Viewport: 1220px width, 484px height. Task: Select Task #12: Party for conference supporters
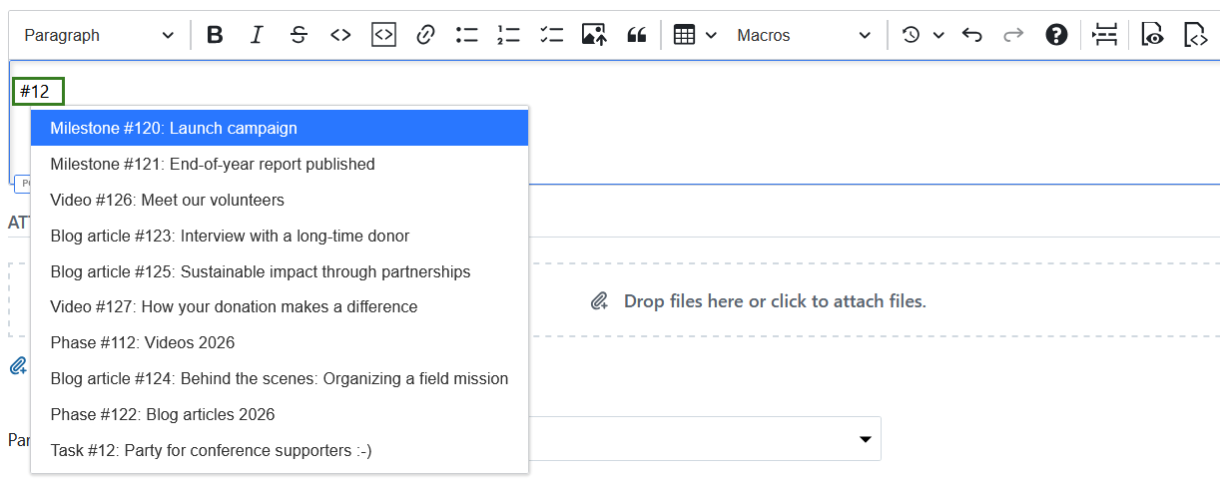tap(280, 450)
